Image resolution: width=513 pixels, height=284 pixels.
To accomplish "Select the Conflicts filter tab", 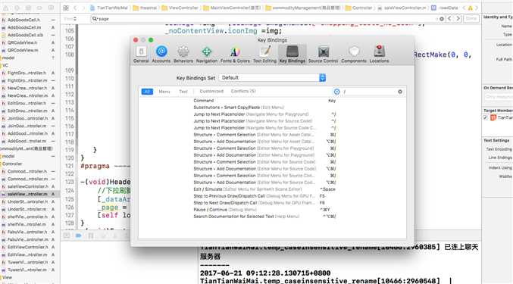I will pos(243,91).
